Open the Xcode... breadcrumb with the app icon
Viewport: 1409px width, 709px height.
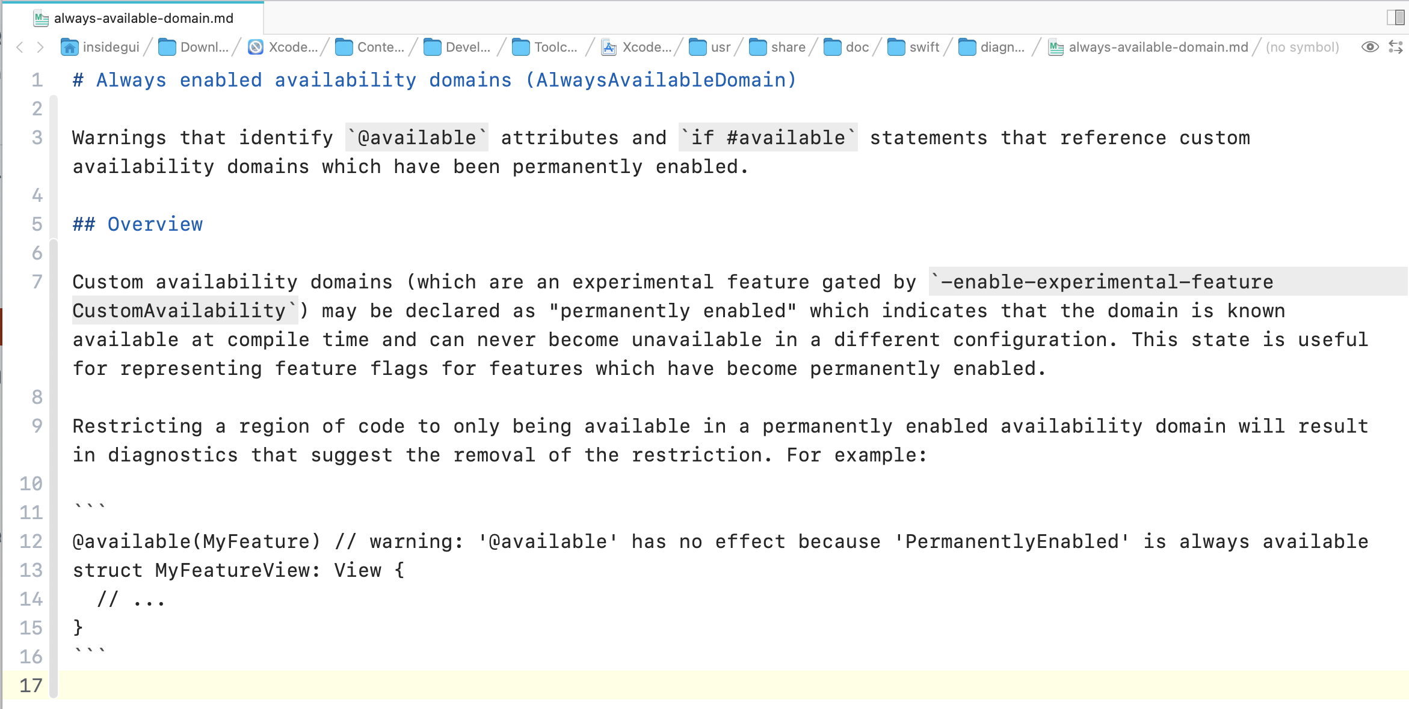(283, 47)
